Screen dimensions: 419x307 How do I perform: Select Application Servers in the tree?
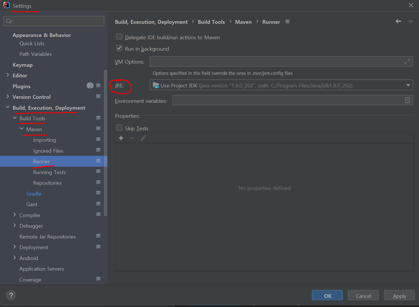point(42,269)
